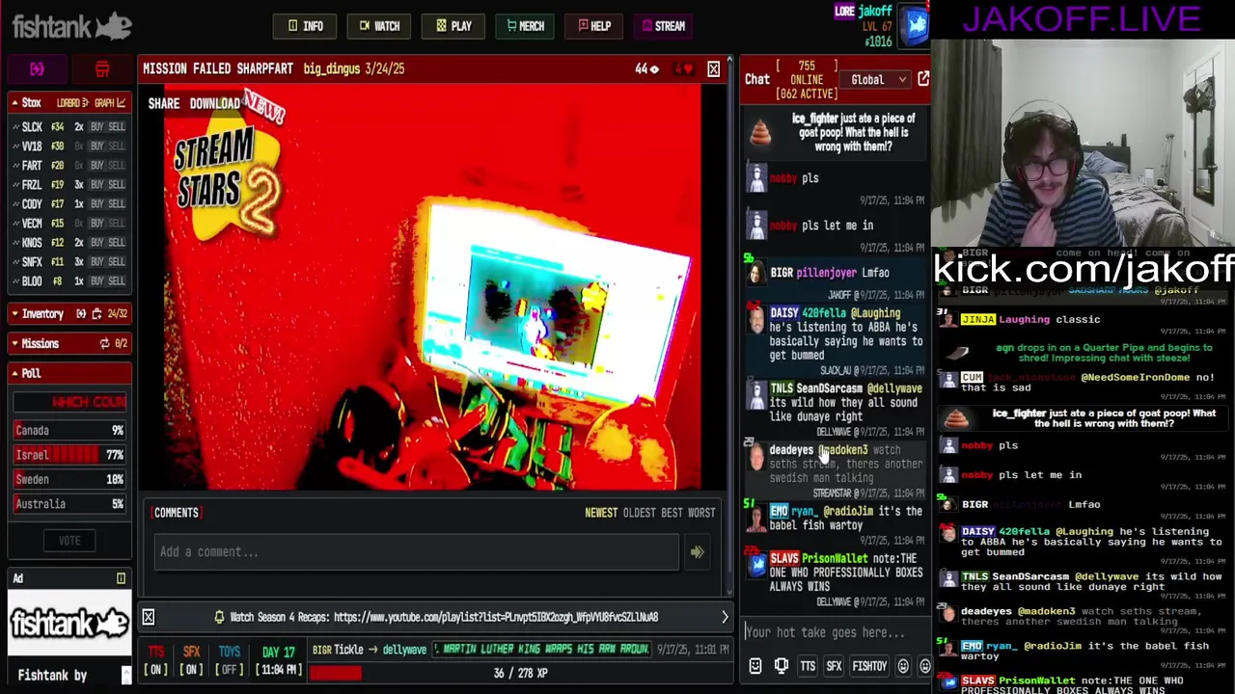Click the 44 diamond count
This screenshot has width=1235, height=694.
point(646,69)
